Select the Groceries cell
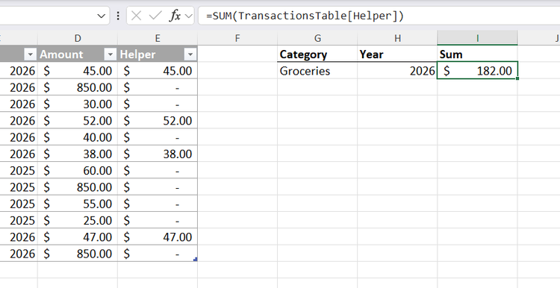Image resolution: width=560 pixels, height=288 pixels. (317, 71)
